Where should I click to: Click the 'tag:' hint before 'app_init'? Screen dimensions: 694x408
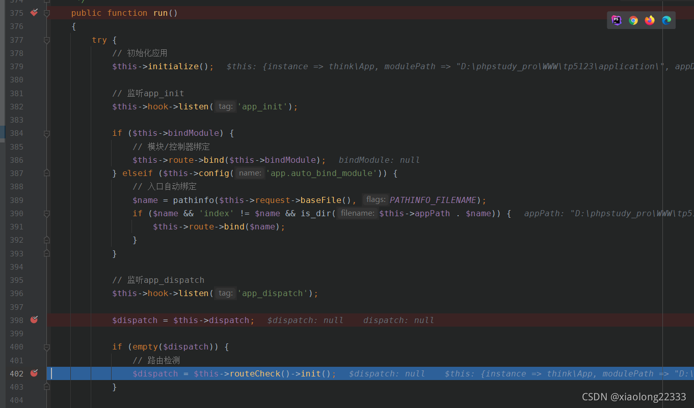[x=225, y=106]
